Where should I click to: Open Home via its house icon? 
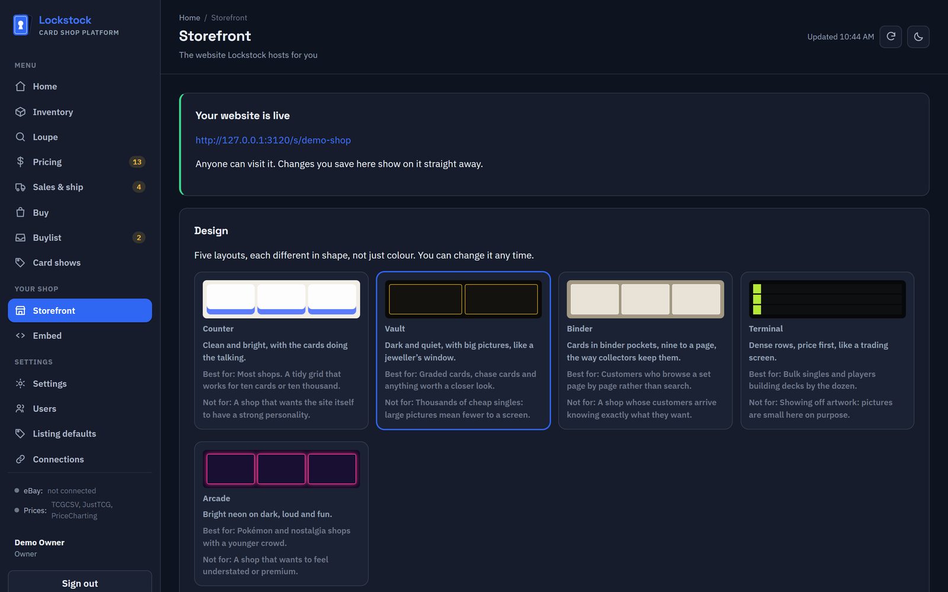click(x=20, y=86)
